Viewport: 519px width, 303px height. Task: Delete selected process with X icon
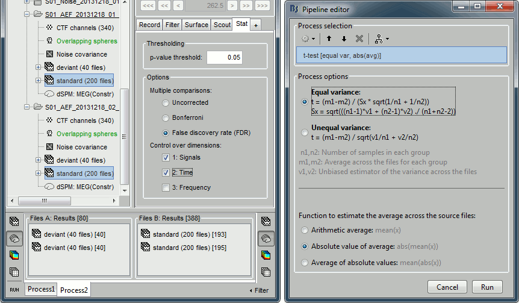(359, 39)
